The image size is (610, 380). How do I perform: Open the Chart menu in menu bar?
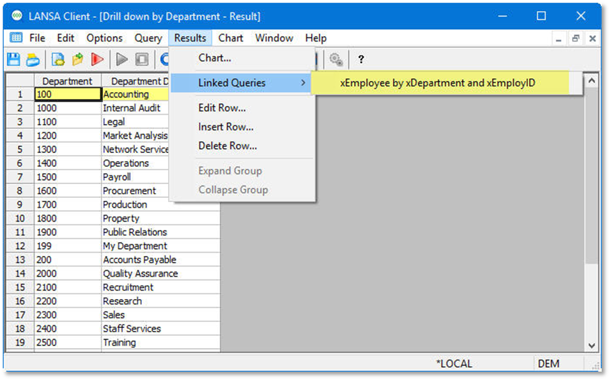[x=231, y=38]
